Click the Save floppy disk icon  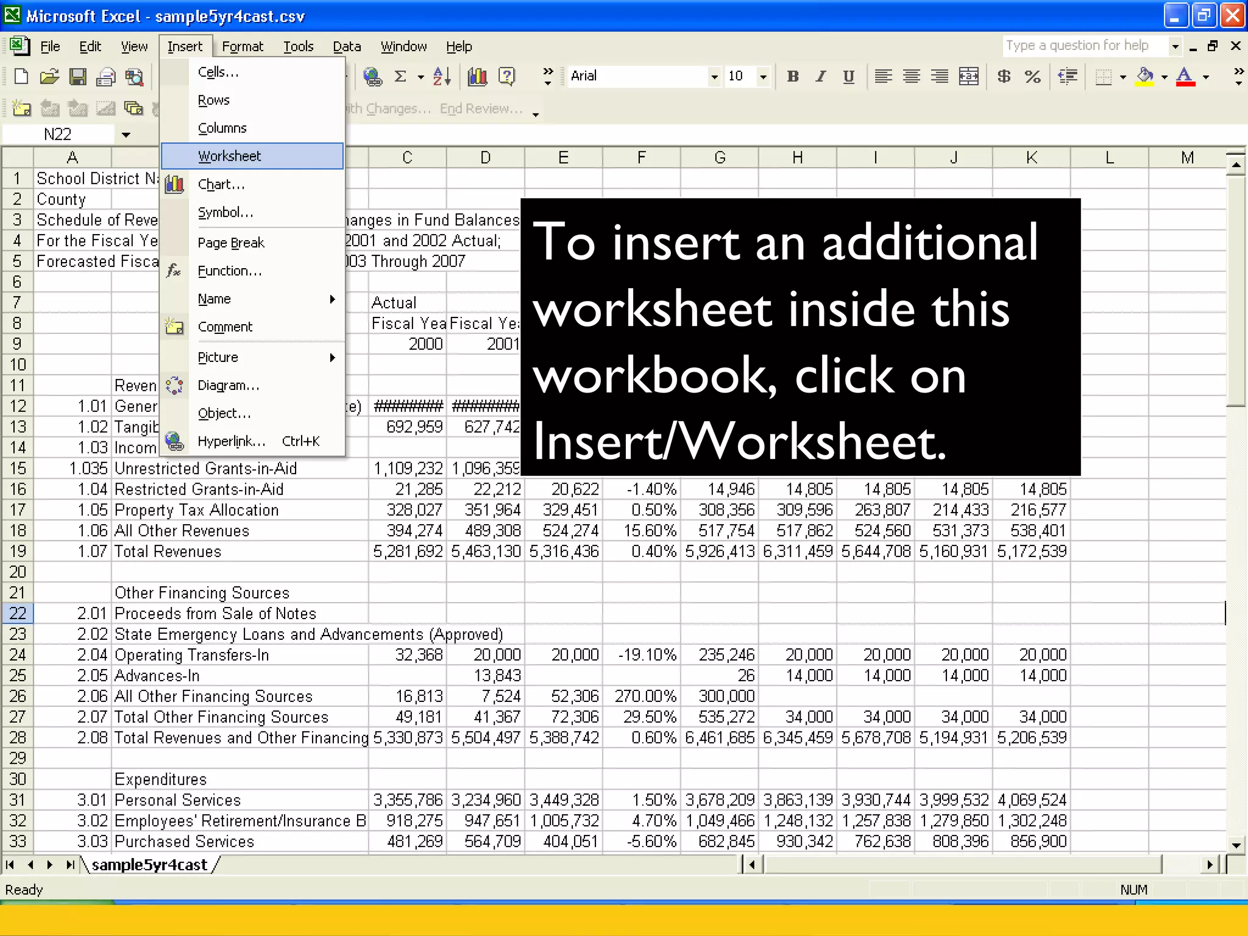click(77, 76)
